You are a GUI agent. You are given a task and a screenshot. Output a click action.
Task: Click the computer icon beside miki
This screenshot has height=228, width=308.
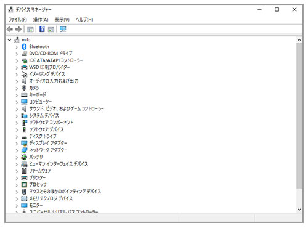coord(17,39)
